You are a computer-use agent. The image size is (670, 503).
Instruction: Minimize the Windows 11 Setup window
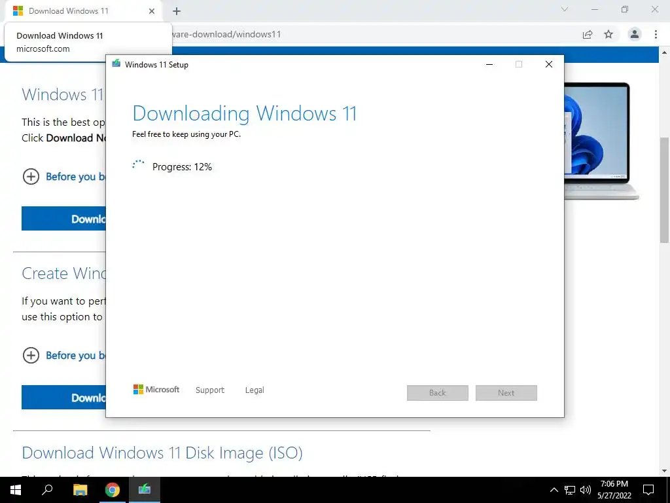tap(489, 64)
